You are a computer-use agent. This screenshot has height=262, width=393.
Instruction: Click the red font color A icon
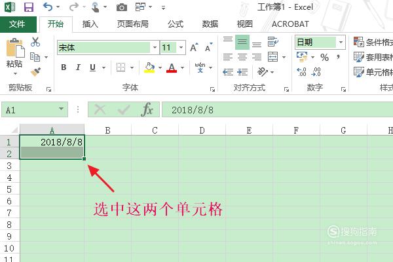point(172,67)
